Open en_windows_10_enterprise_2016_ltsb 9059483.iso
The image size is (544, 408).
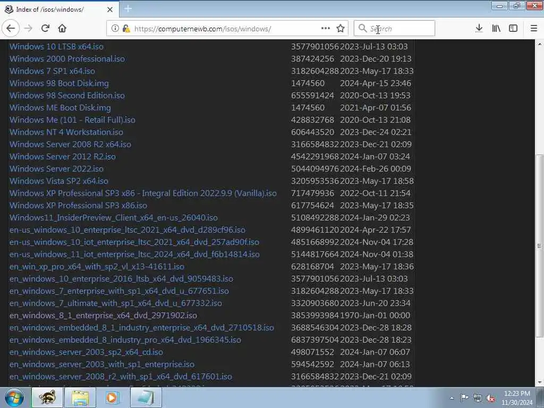(x=122, y=279)
